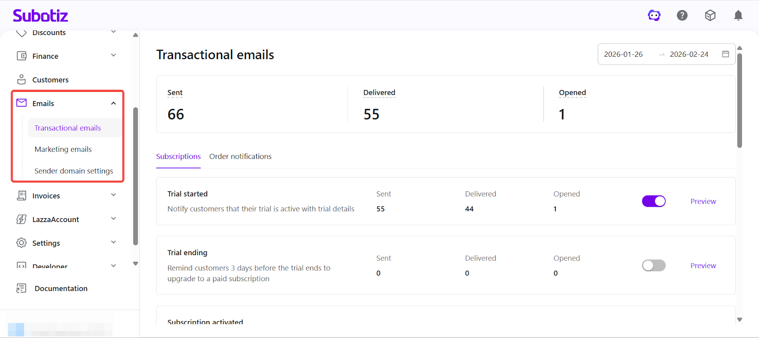The image size is (759, 338).
Task: Expand the Settings sidebar section
Action: [113, 242]
